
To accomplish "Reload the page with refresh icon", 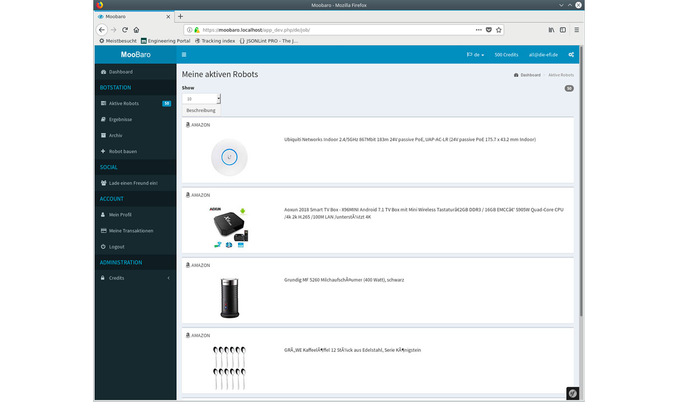I will click(125, 30).
